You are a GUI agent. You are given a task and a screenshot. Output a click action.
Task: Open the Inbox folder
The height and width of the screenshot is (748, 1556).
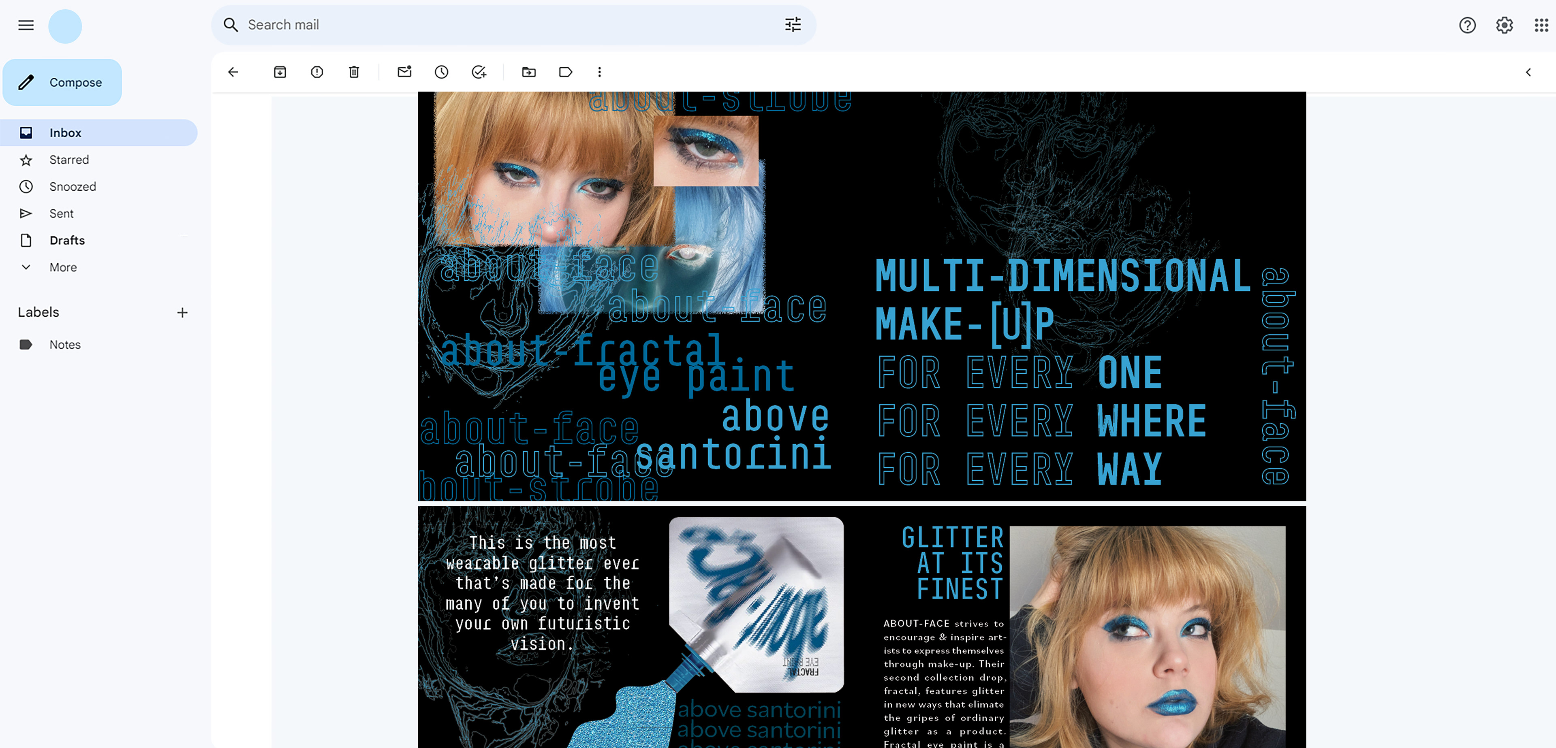(x=98, y=133)
